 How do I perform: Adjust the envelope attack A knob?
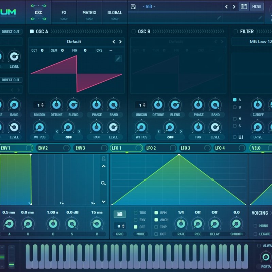(9, 224)
